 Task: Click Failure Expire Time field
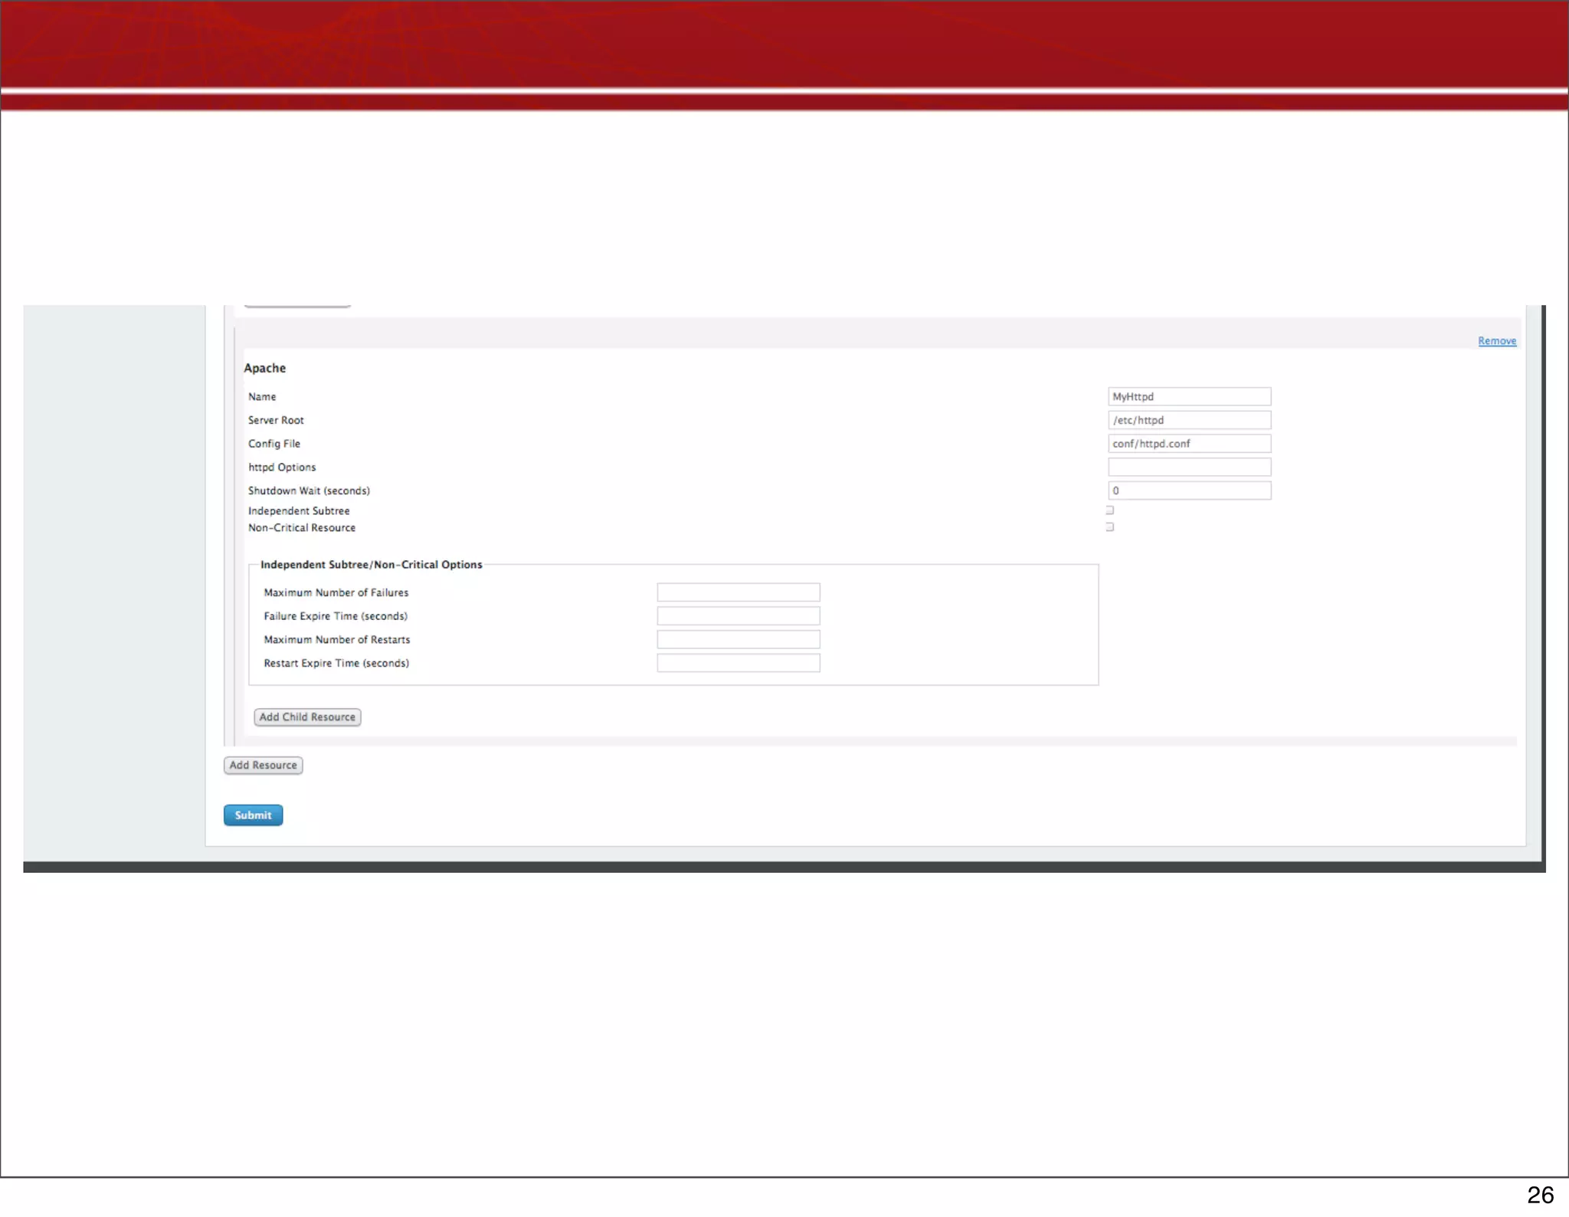(x=738, y=616)
